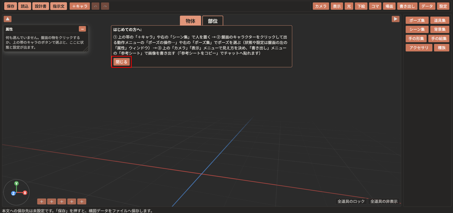Screen dimensions: 453x213
Task: Click the blue Z axis handle on gizmo
Action: click(13, 193)
